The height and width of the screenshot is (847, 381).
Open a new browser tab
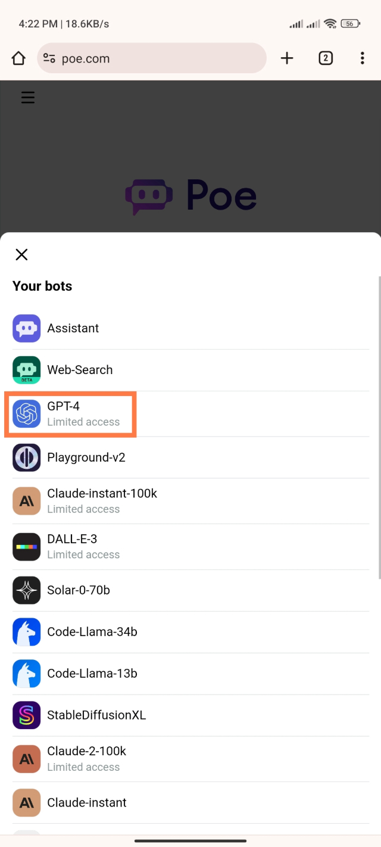tap(287, 58)
